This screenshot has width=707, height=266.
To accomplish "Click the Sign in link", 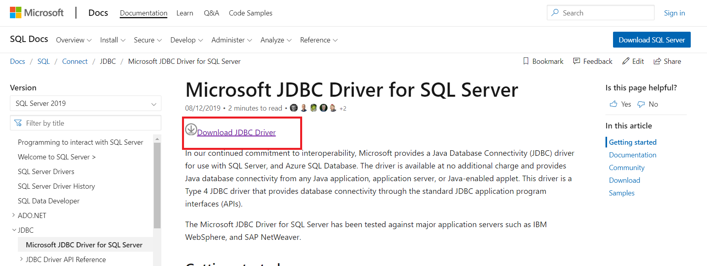I will 674,13.
